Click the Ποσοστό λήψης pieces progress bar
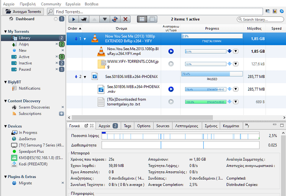The height and width of the screenshot is (196, 286). pyautogui.click(x=180, y=136)
